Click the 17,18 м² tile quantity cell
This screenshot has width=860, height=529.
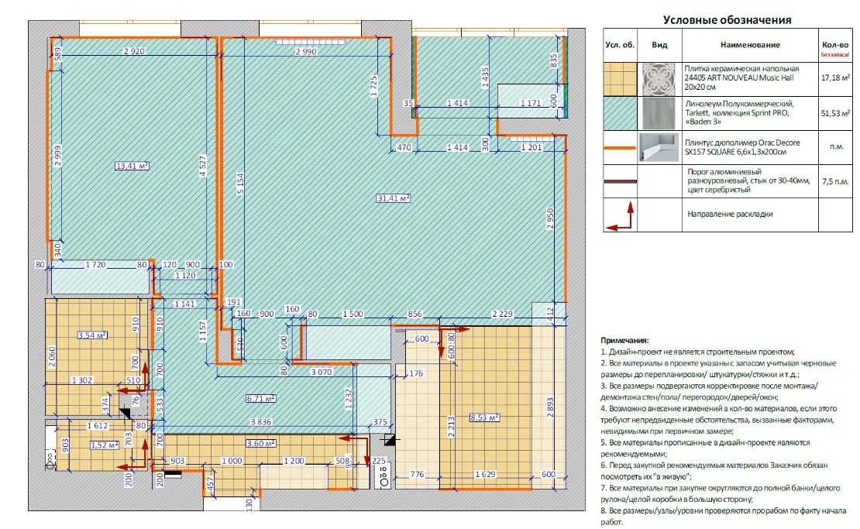(x=835, y=78)
